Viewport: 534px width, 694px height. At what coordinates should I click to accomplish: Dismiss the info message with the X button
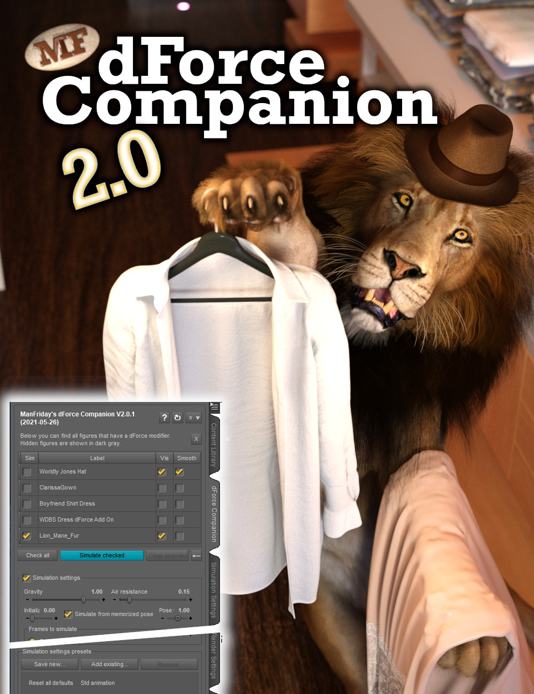click(196, 439)
